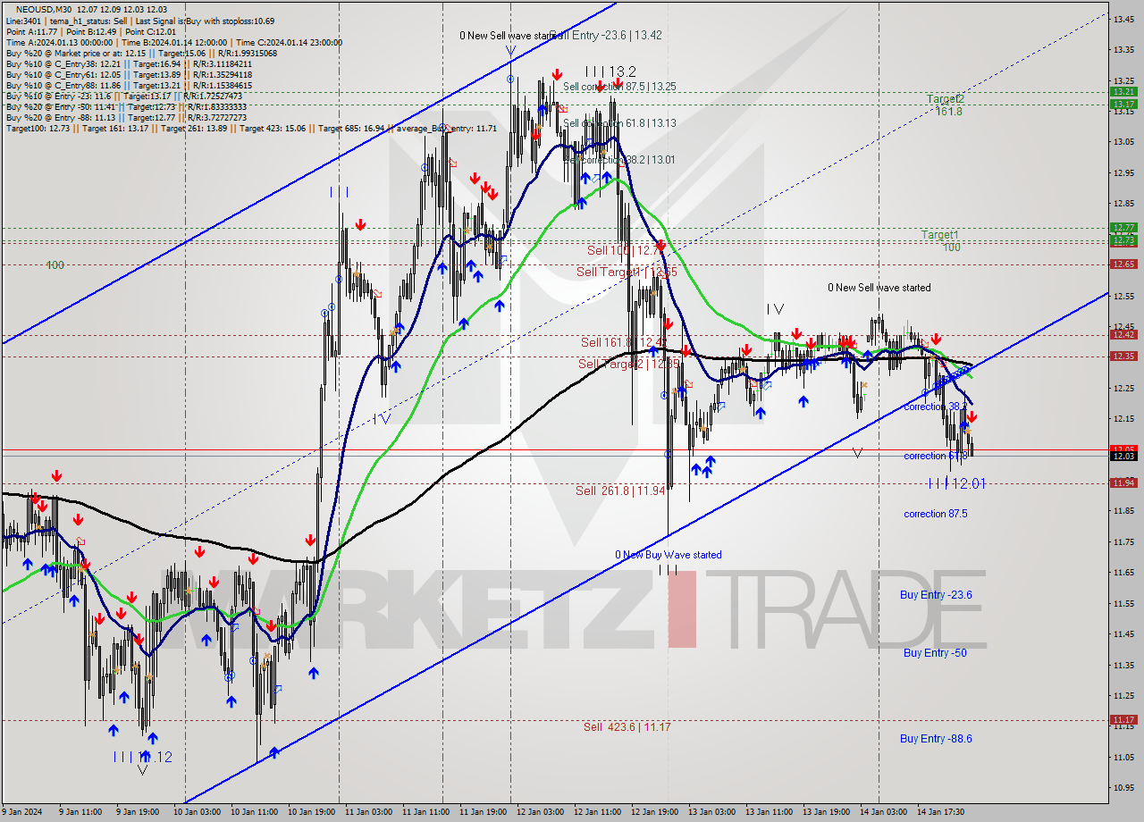
Task: Click the red 11.94 price tag
Action: pos(1123,483)
